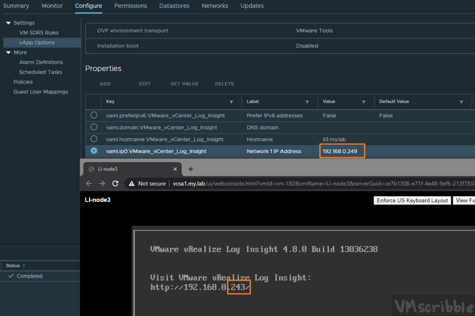
Task: Click Enforce US Keyboard Layout button
Action: pyautogui.click(x=412, y=200)
